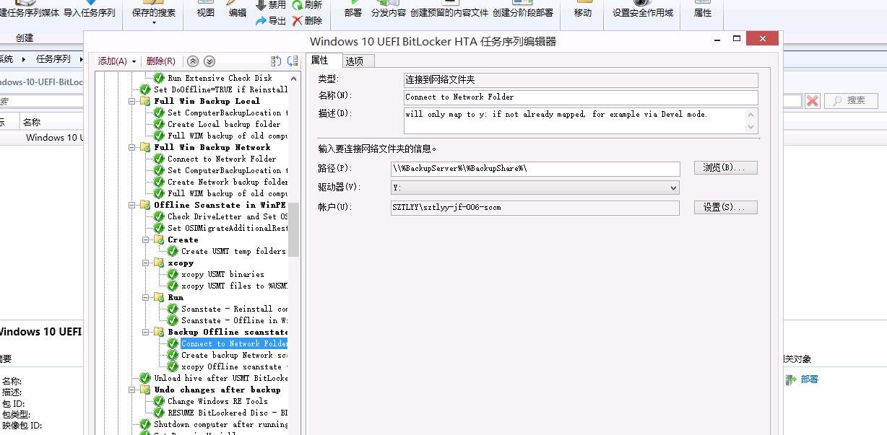Click the Export (导出) arrow icon in the ribbon

coord(261,21)
